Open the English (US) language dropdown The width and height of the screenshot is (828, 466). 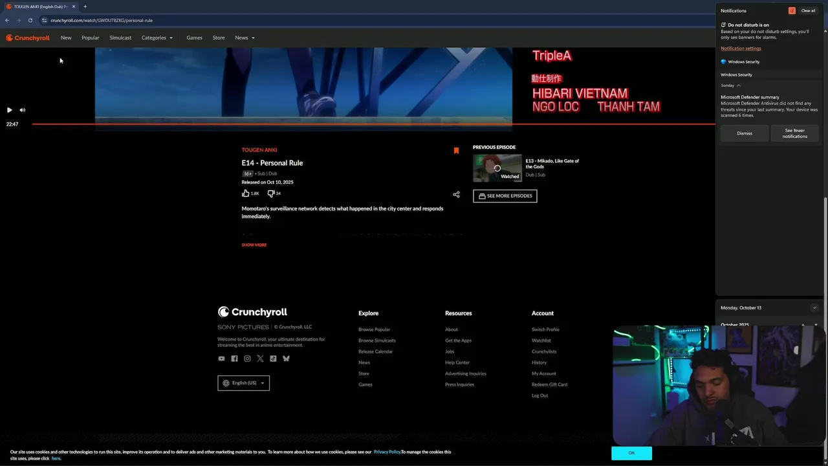pyautogui.click(x=243, y=383)
